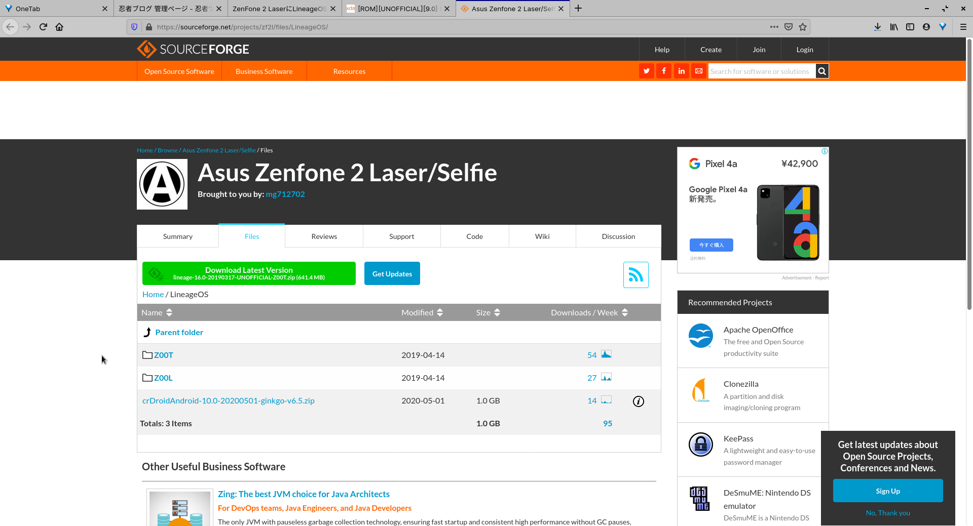
Task: Sort file list by Name
Action: [157, 312]
